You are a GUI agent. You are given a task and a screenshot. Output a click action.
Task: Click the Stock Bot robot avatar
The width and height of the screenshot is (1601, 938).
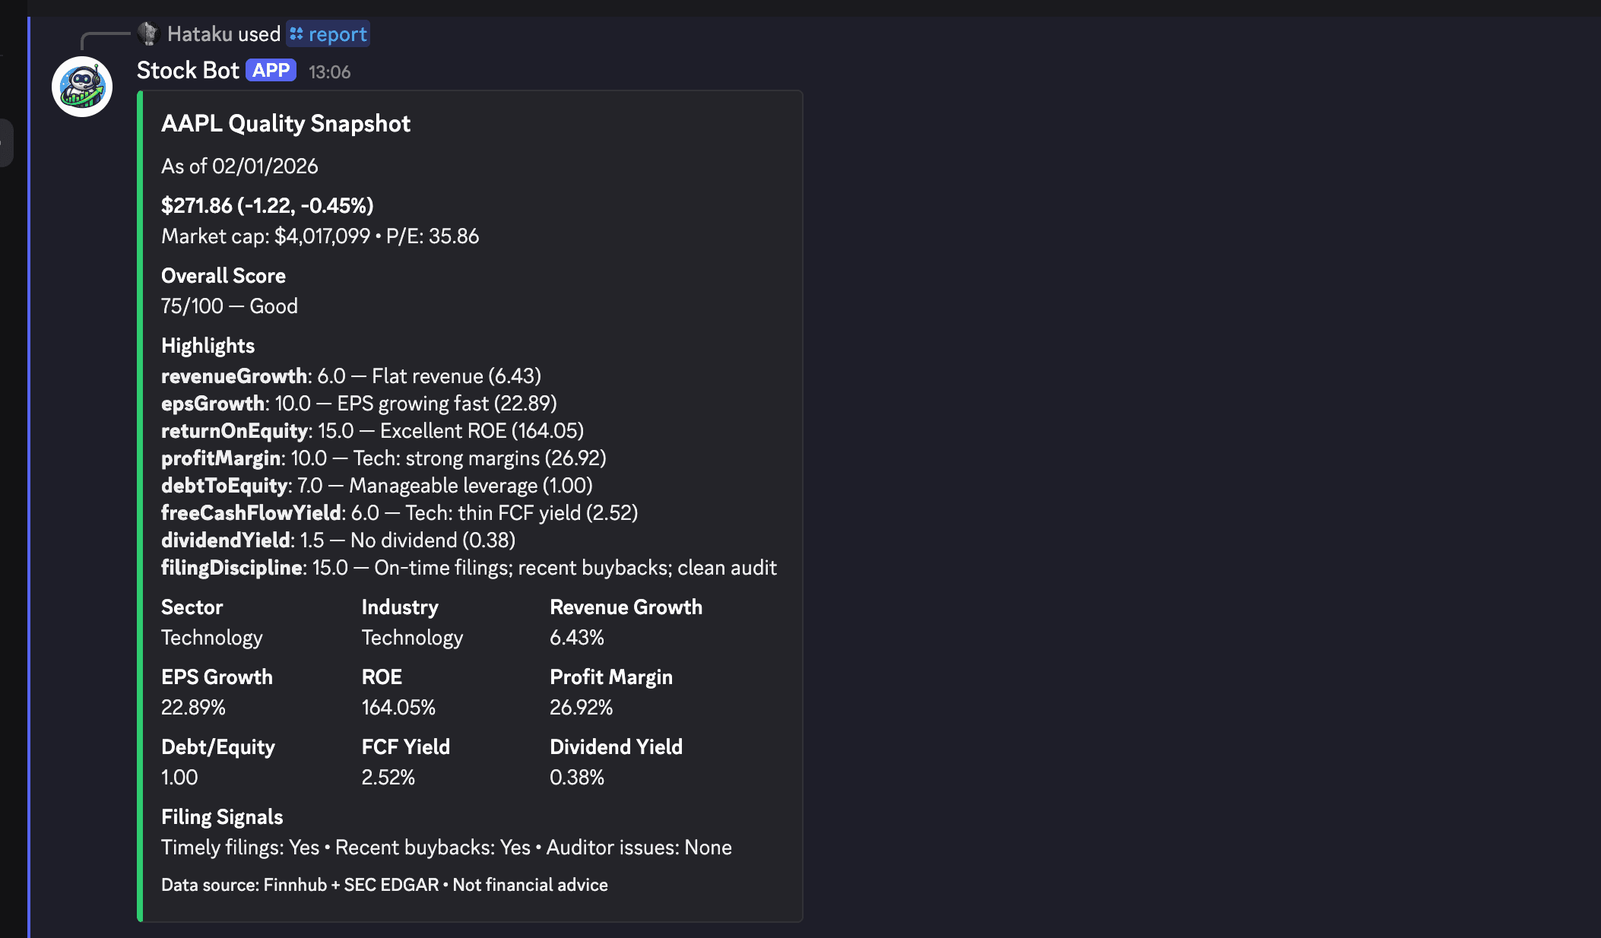point(81,86)
